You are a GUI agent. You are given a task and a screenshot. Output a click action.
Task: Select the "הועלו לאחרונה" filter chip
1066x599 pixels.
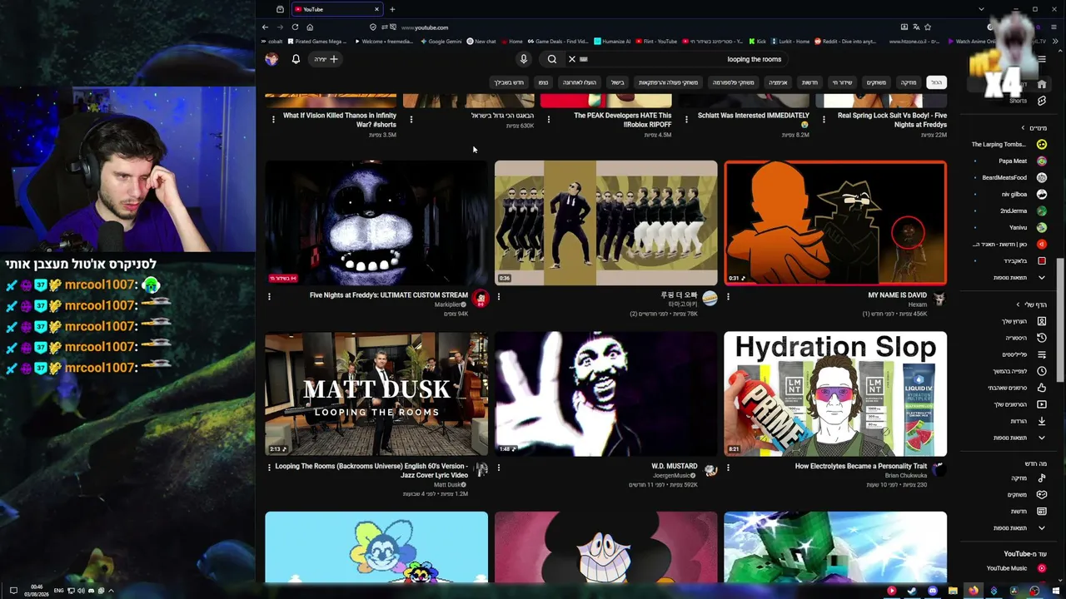click(579, 82)
